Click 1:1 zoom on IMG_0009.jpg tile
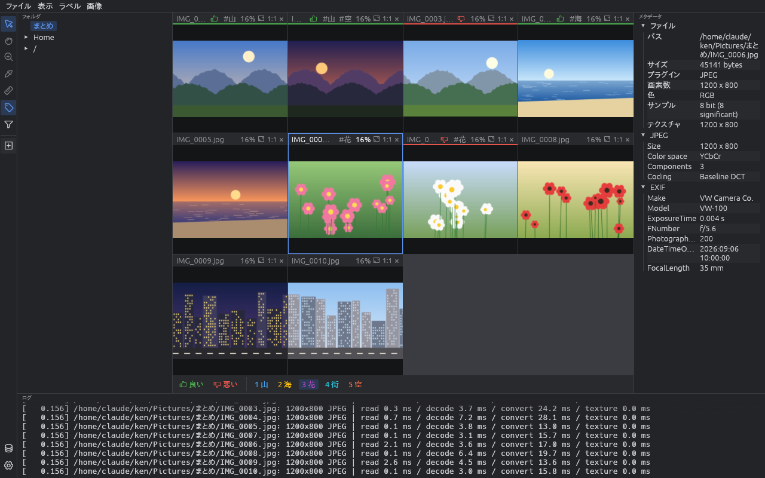Image resolution: width=765 pixels, height=478 pixels. pyautogui.click(x=273, y=261)
